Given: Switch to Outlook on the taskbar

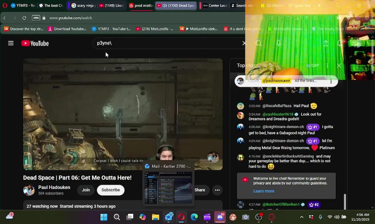Looking at the screenshot, I should [169, 217].
